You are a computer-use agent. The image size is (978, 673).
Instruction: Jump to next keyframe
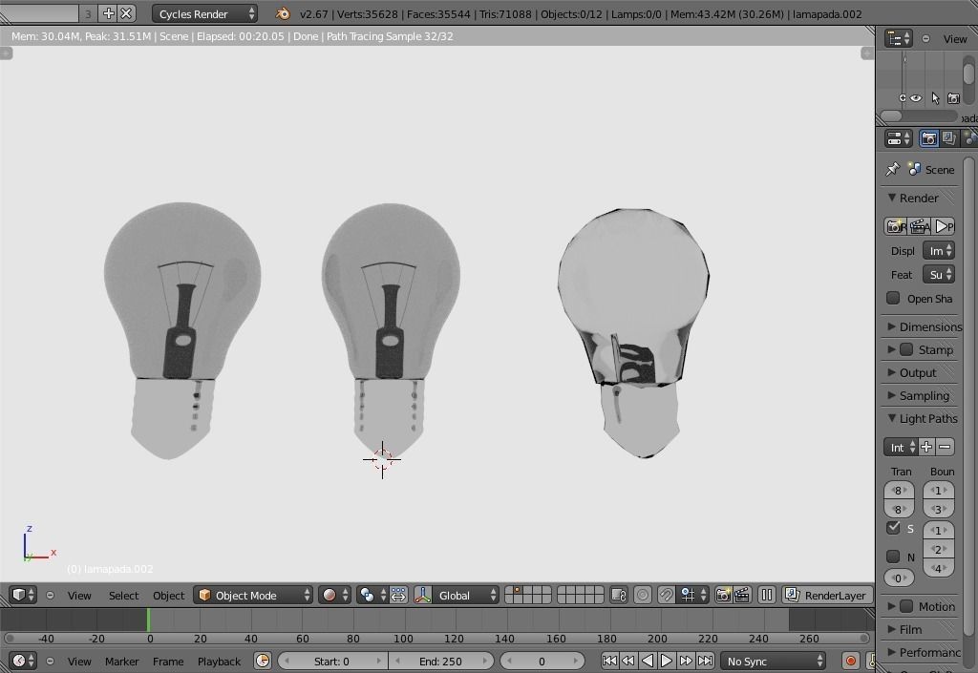point(686,661)
